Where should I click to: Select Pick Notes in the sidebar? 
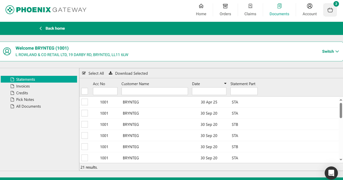click(25, 100)
